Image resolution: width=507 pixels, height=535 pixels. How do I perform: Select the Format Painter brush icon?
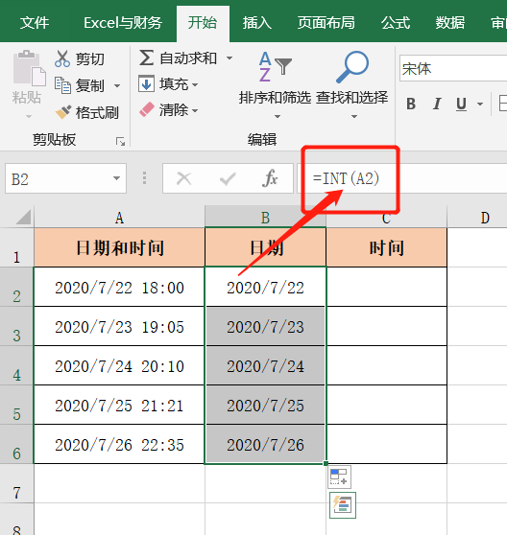[63, 112]
